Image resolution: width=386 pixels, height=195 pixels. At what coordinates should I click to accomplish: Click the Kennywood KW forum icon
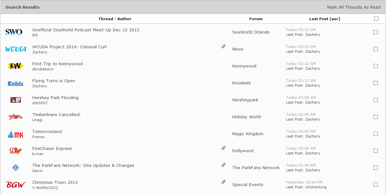click(15, 66)
